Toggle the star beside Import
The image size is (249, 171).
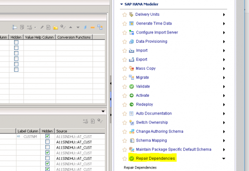pos(124,51)
